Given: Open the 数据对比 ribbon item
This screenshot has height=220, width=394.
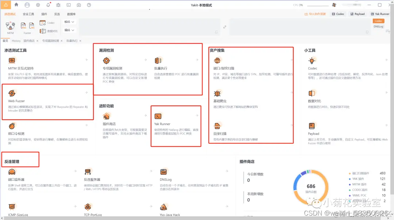Looking at the screenshot, I should pyautogui.click(x=49, y=31).
